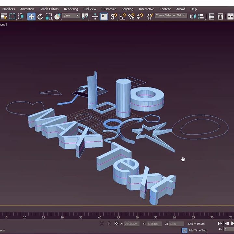Open the Civil View menu
Viewport: 234px width, 234px height.
90,9
